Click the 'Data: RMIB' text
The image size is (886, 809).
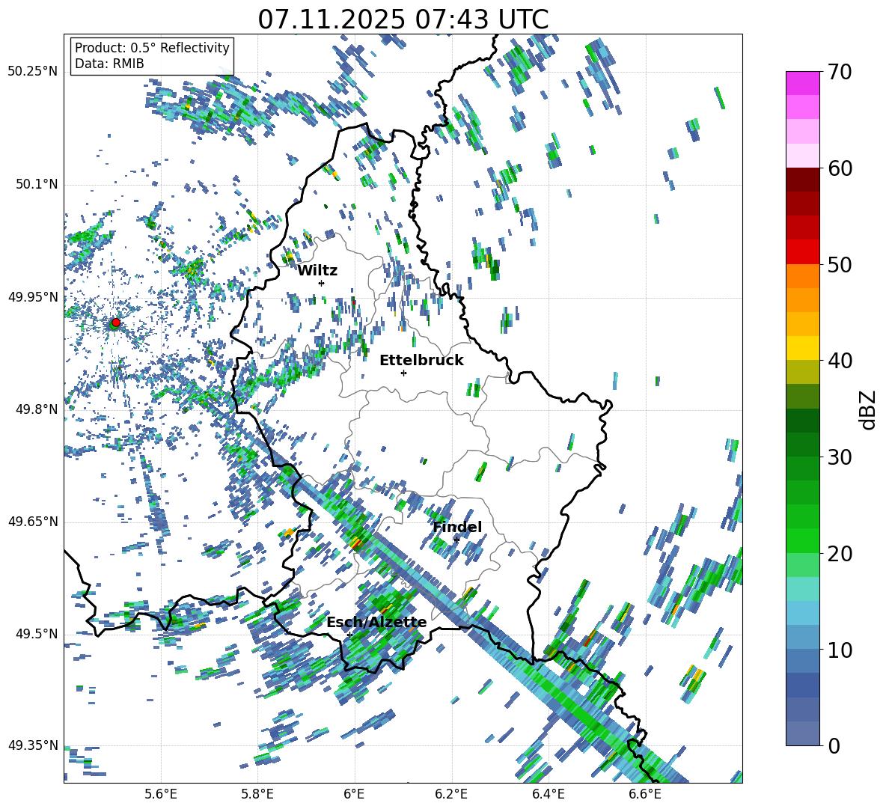109,64
